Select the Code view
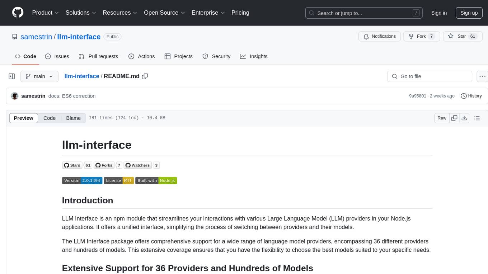 tap(50, 118)
